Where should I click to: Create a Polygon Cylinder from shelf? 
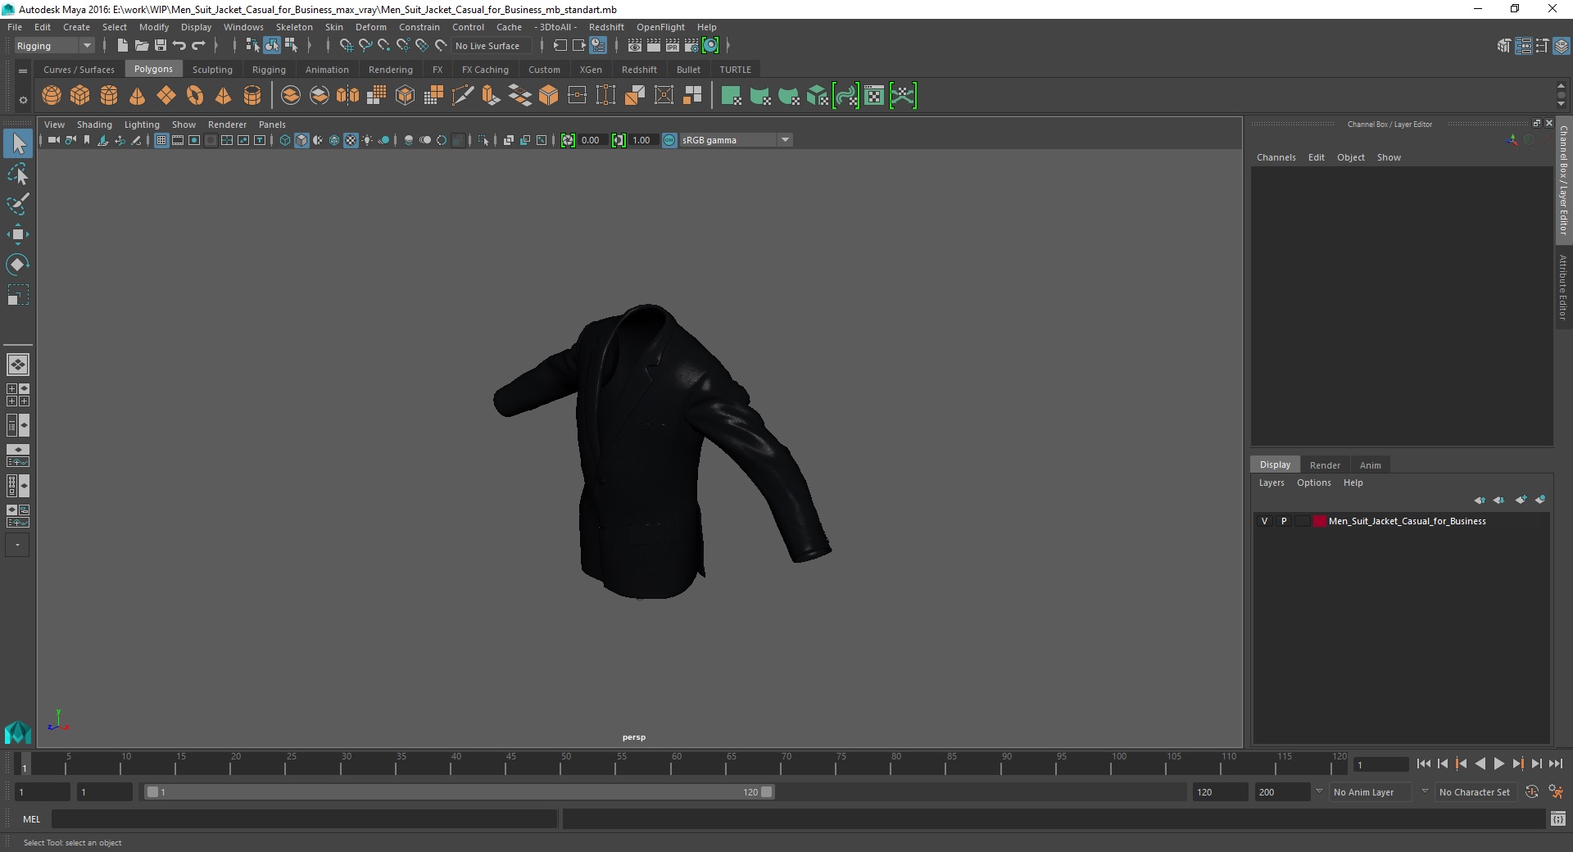(x=109, y=96)
